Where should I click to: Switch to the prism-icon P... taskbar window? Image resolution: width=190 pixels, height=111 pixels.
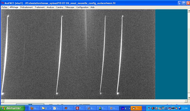(102, 108)
